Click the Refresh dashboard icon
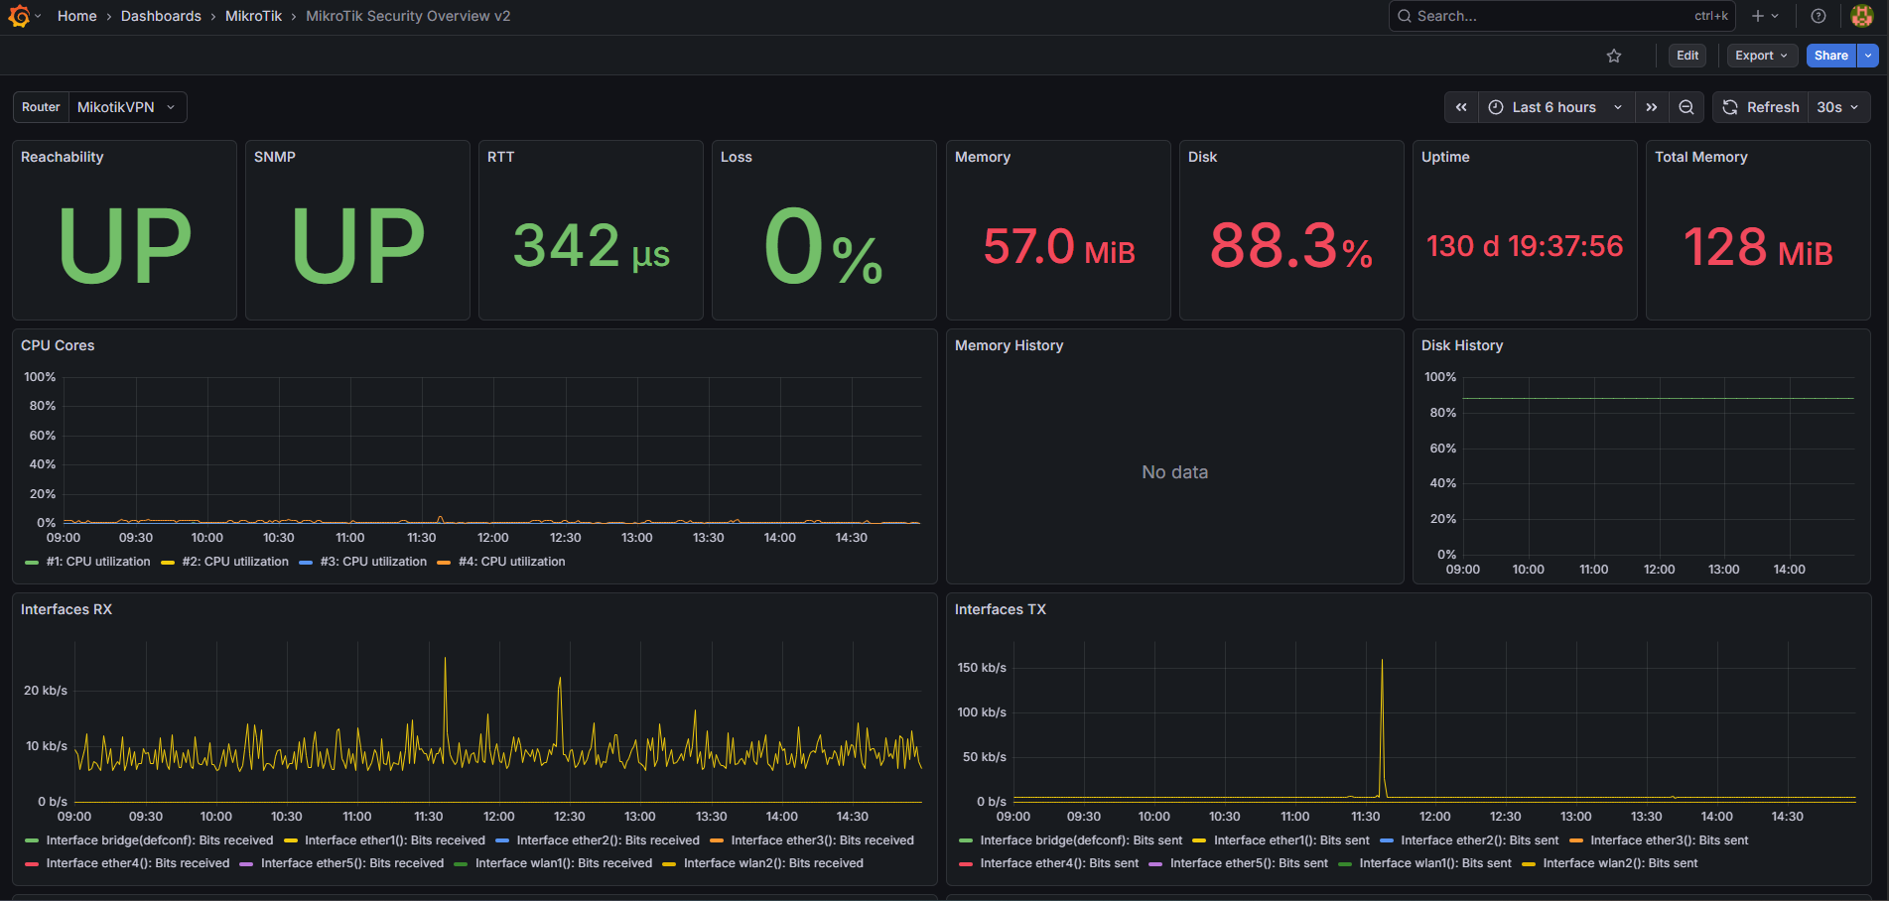1889x901 pixels. point(1730,107)
